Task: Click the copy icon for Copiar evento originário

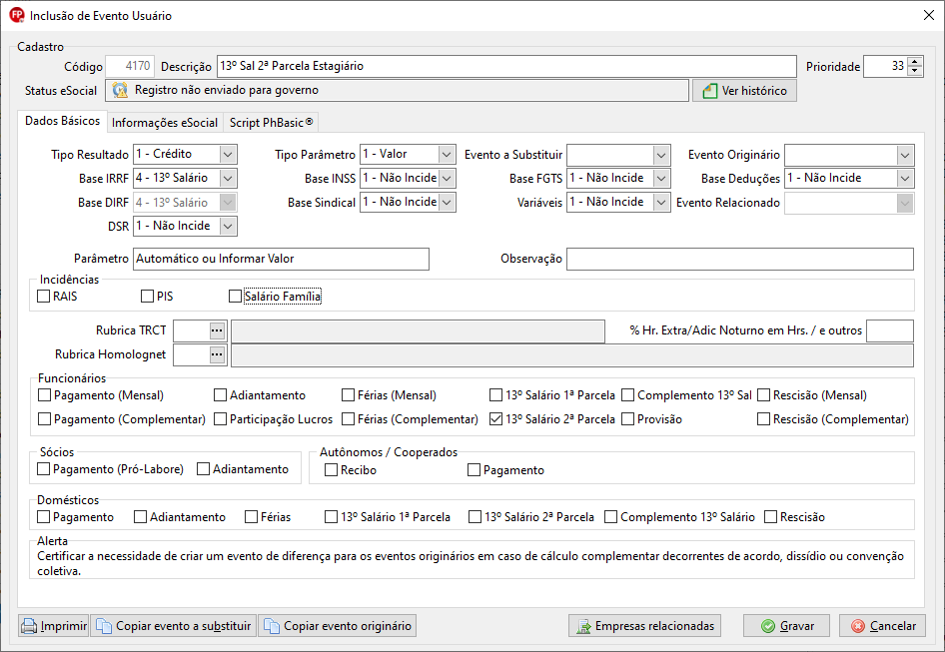Action: point(272,626)
